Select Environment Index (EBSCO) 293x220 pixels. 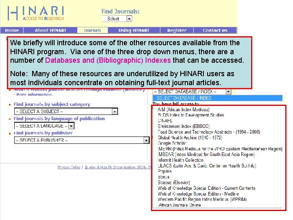184,126
